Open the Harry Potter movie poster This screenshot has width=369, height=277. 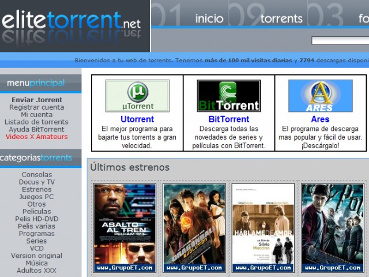point(333,228)
